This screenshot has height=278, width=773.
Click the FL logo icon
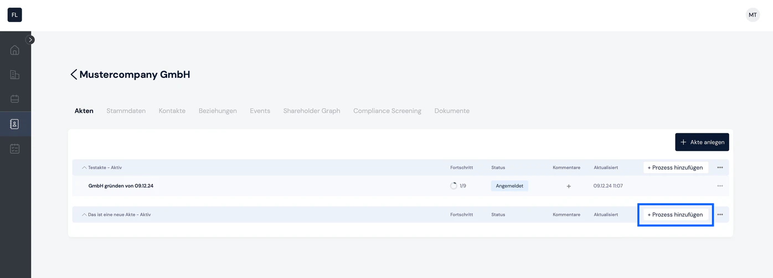14,15
